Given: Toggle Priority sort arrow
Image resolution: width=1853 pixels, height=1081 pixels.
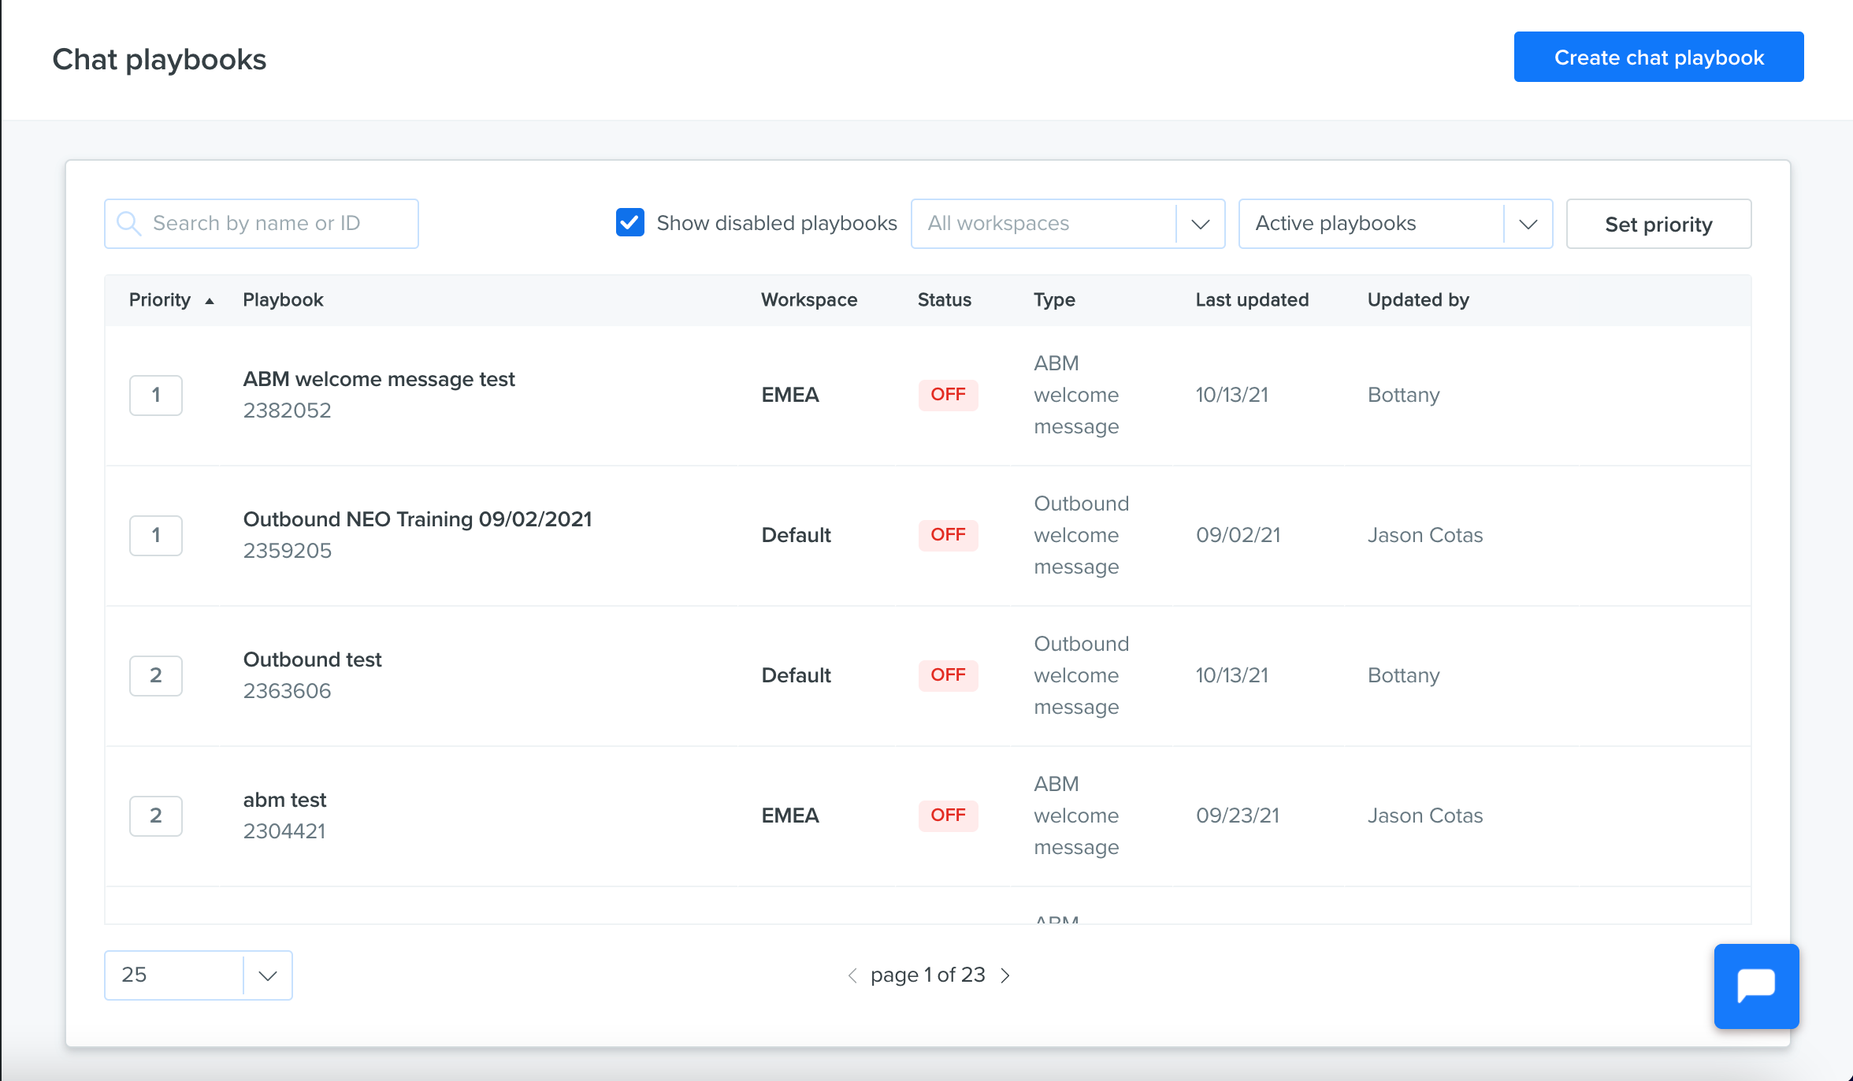Looking at the screenshot, I should click(x=210, y=300).
